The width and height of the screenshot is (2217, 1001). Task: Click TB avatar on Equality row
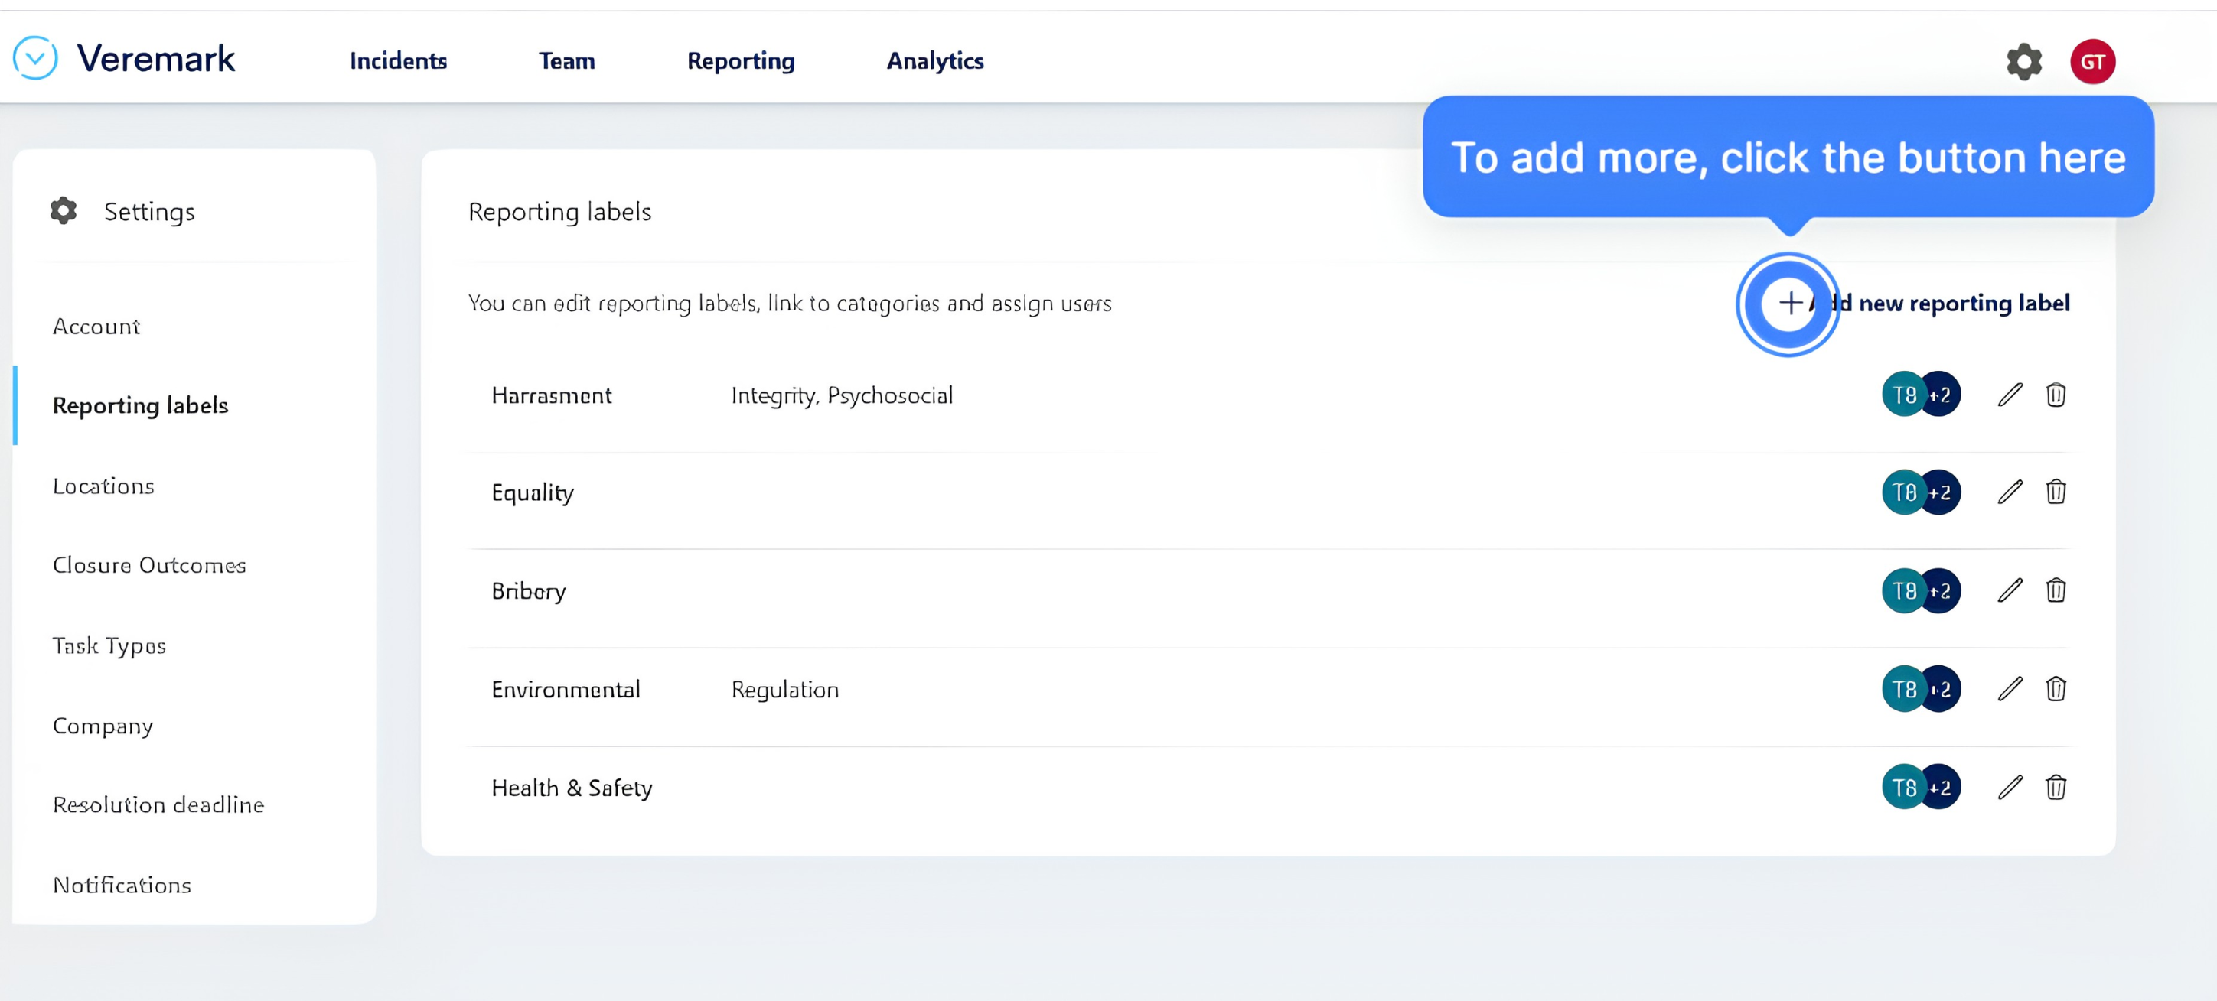coord(1904,492)
